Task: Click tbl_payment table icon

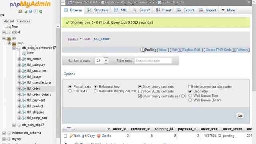Action: 24,100
